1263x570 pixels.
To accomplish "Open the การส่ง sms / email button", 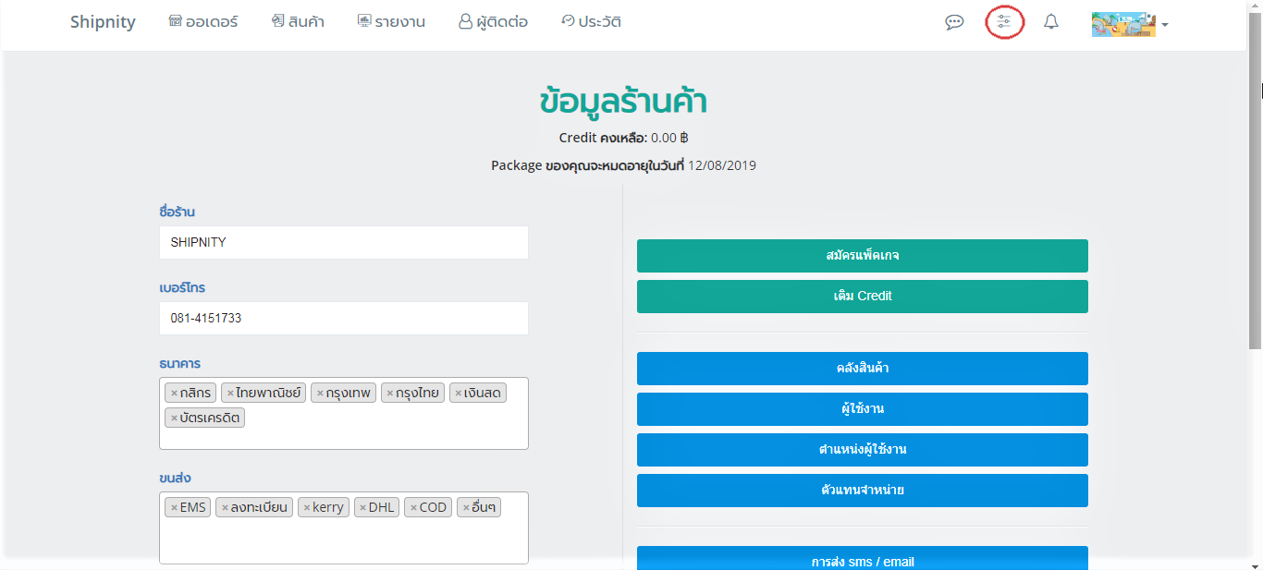I will [863, 558].
